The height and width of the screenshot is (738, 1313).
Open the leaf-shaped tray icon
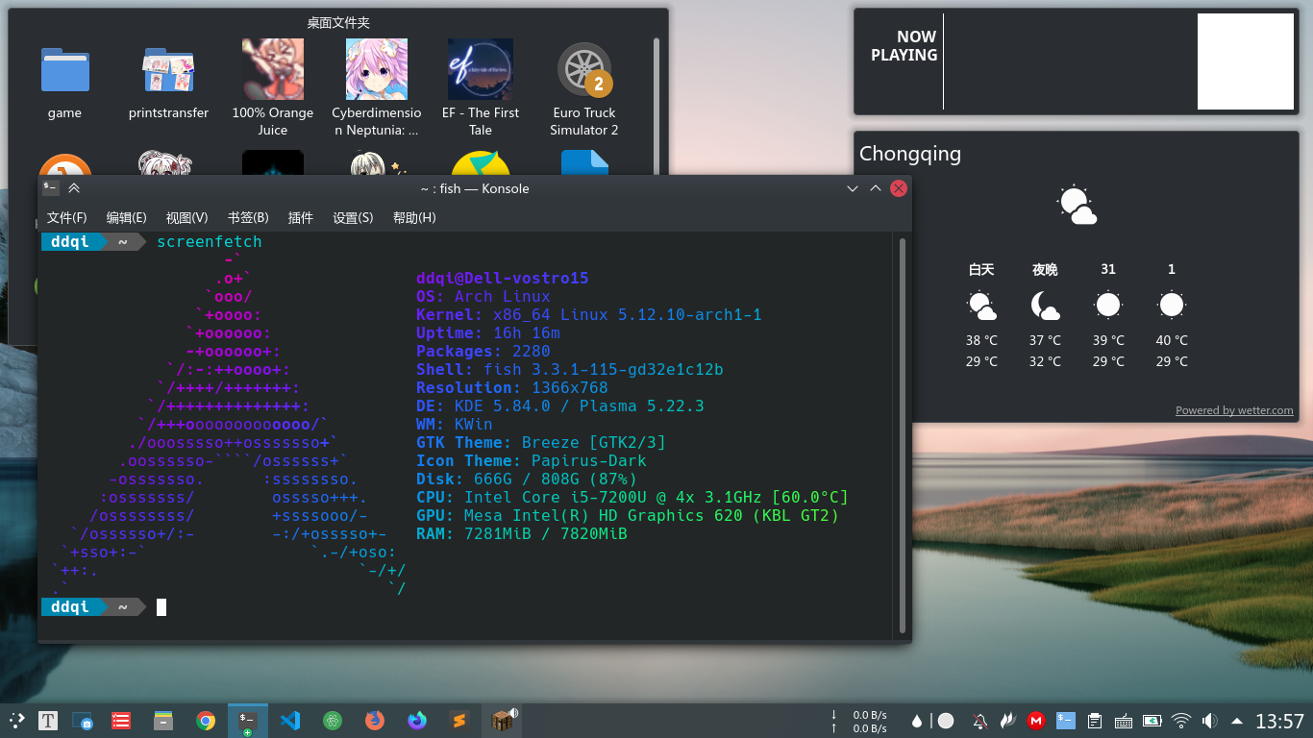click(x=1008, y=721)
